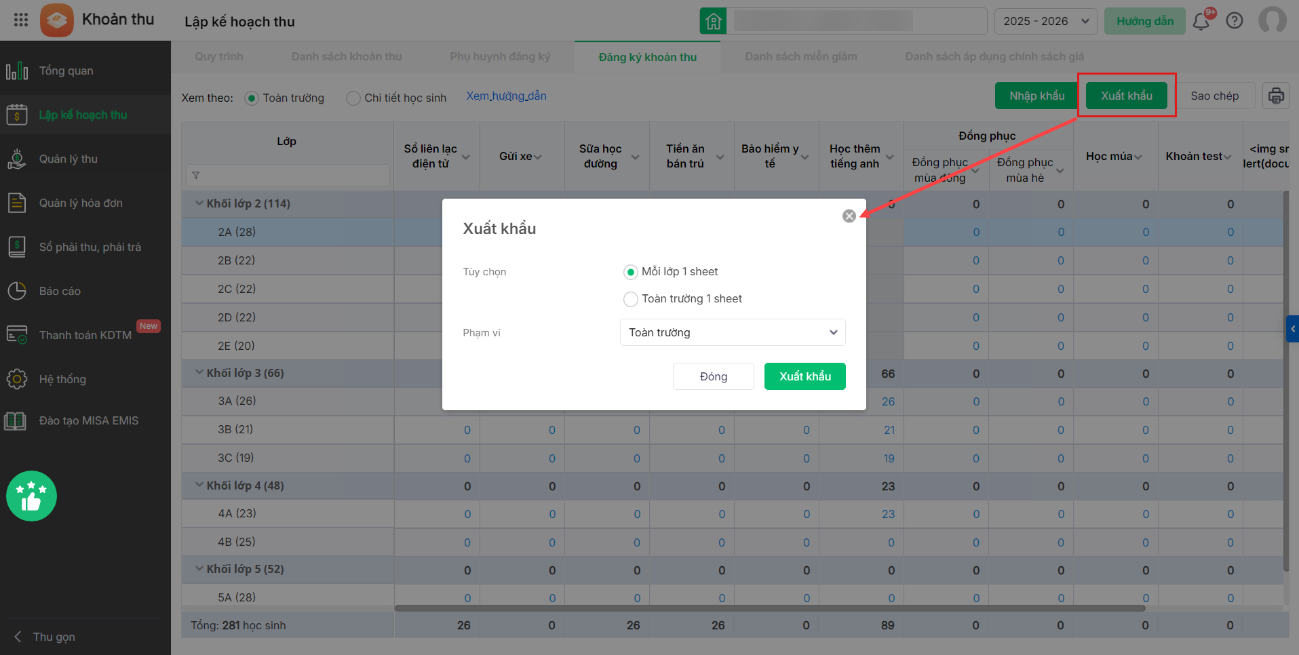Click the printer icon

[x=1276, y=96]
